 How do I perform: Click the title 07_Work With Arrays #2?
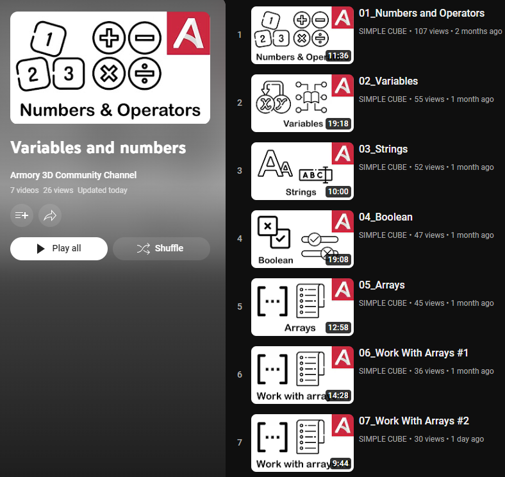[414, 421]
